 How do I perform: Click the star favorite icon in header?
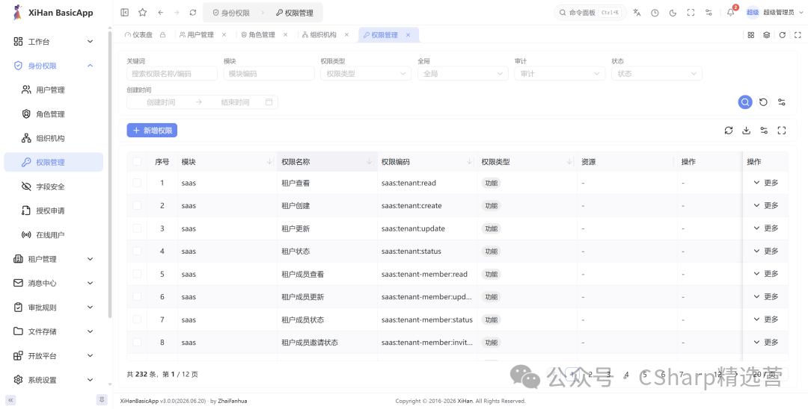143,13
